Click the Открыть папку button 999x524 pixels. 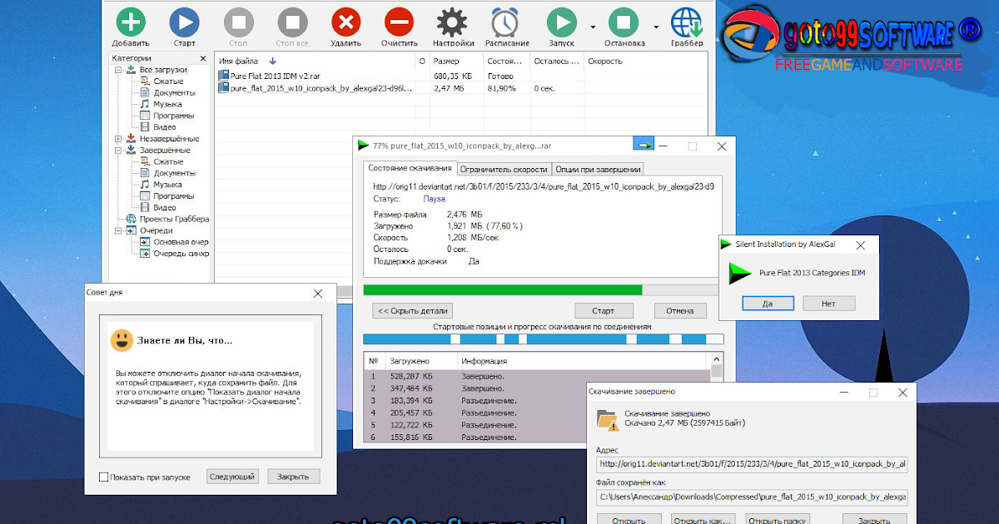pos(776,520)
